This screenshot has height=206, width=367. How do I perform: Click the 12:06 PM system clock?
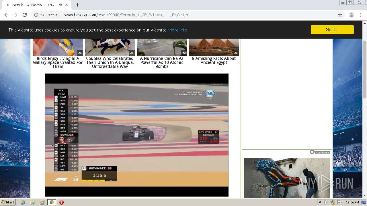coord(352,202)
